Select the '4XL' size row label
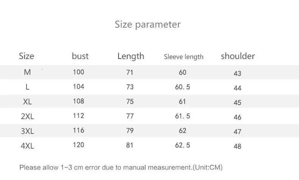 [27, 146]
